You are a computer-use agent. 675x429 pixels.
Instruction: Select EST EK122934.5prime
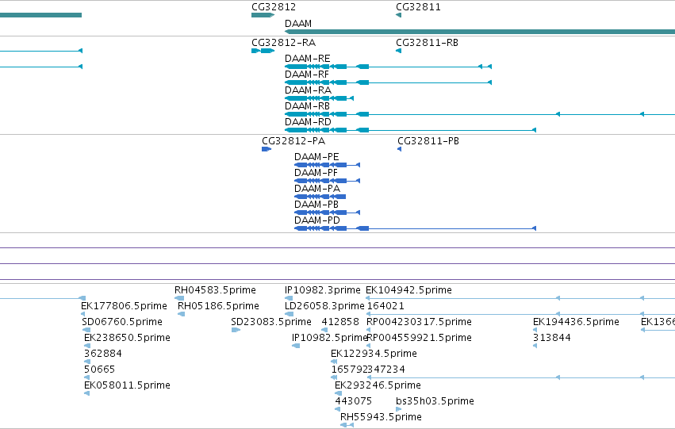[374, 354]
